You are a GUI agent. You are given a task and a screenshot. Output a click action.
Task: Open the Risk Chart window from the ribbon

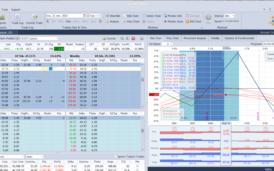click(x=131, y=16)
